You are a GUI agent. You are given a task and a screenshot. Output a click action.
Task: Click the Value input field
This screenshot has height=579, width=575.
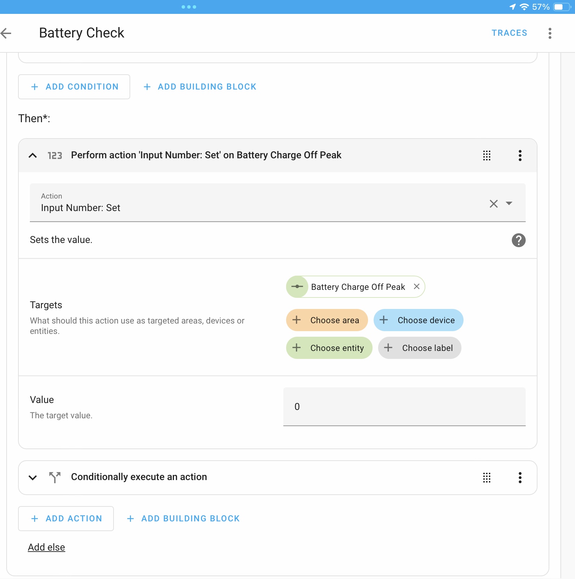(x=404, y=406)
